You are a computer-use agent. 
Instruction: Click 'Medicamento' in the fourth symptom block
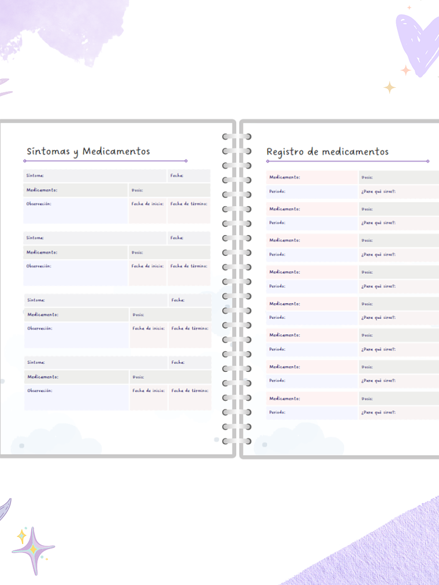coord(76,377)
